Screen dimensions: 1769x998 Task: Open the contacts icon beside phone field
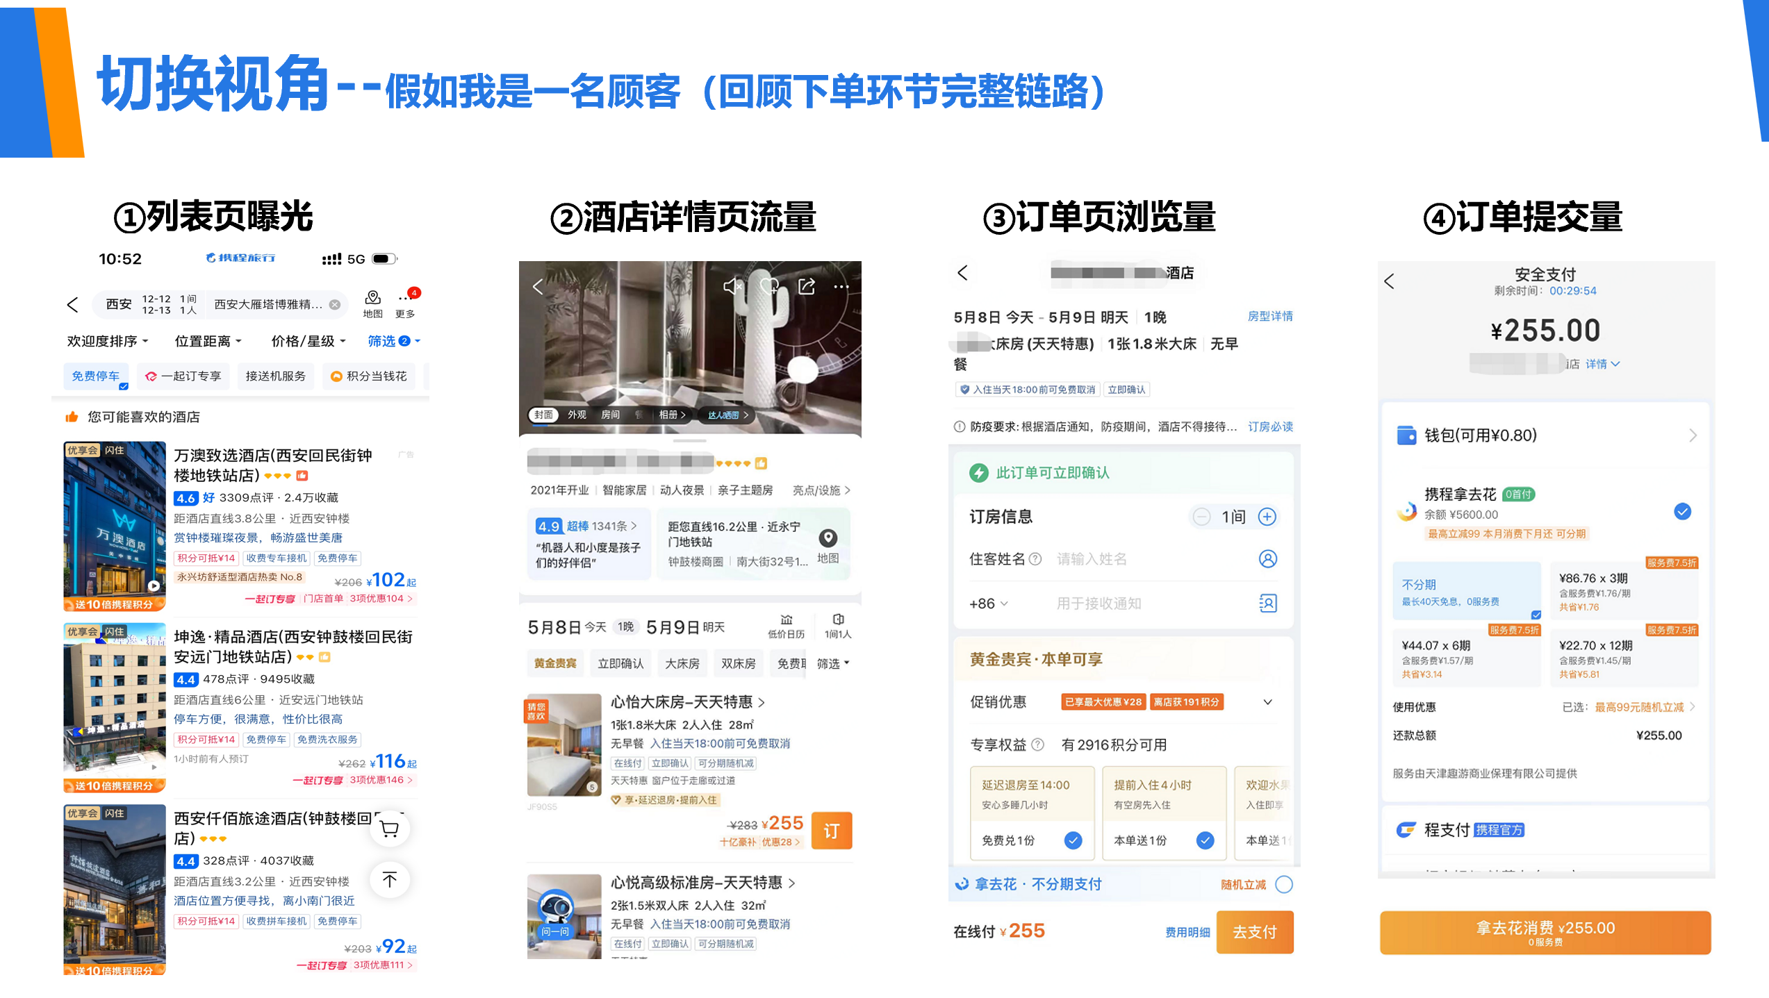pyautogui.click(x=1267, y=604)
